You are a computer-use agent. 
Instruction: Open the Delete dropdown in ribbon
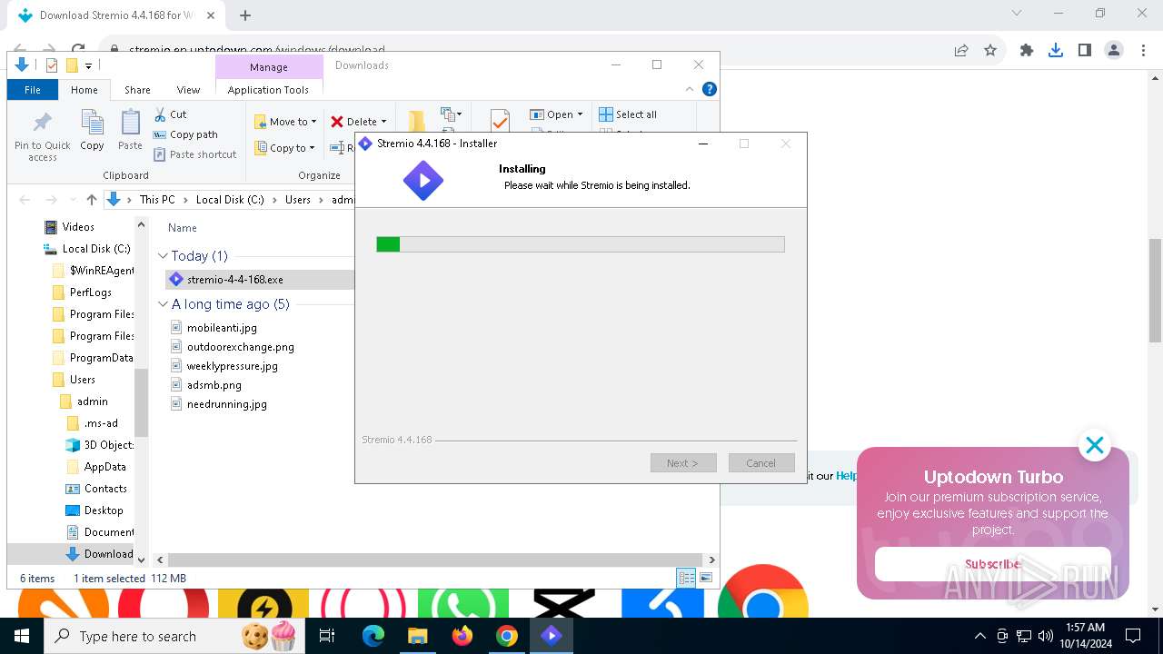click(358, 122)
